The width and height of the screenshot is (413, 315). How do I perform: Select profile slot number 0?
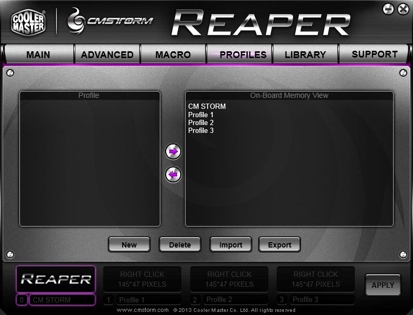coord(22,300)
